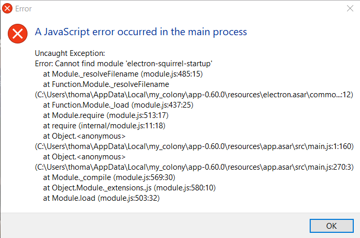The height and width of the screenshot is (238, 360).
Task: Click the module.js:485:15 stack trace line
Action: pos(123,74)
